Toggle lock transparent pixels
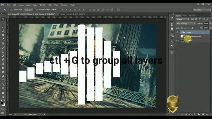212x119 pixels. click(182, 28)
